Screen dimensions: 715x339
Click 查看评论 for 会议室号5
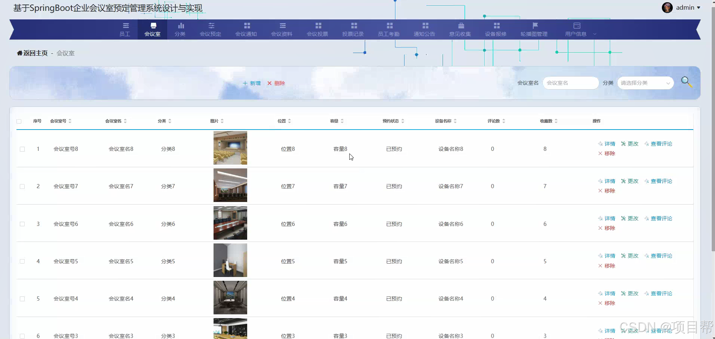[x=658, y=256]
